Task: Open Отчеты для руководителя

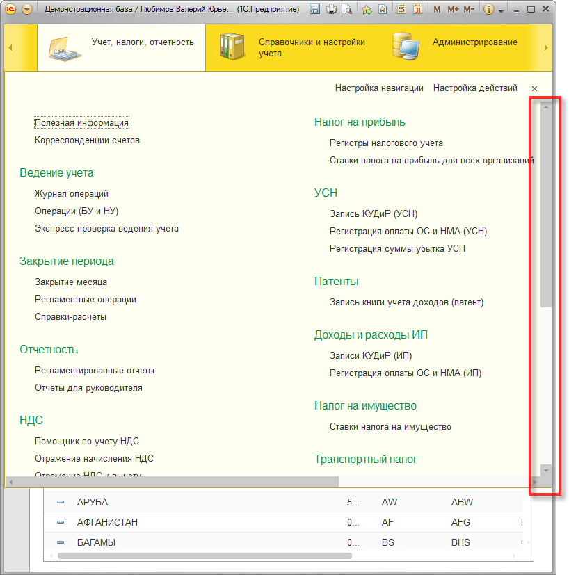Action: (88, 387)
